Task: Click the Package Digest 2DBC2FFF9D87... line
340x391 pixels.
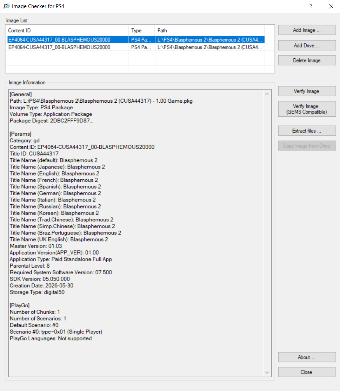Action: (52, 121)
